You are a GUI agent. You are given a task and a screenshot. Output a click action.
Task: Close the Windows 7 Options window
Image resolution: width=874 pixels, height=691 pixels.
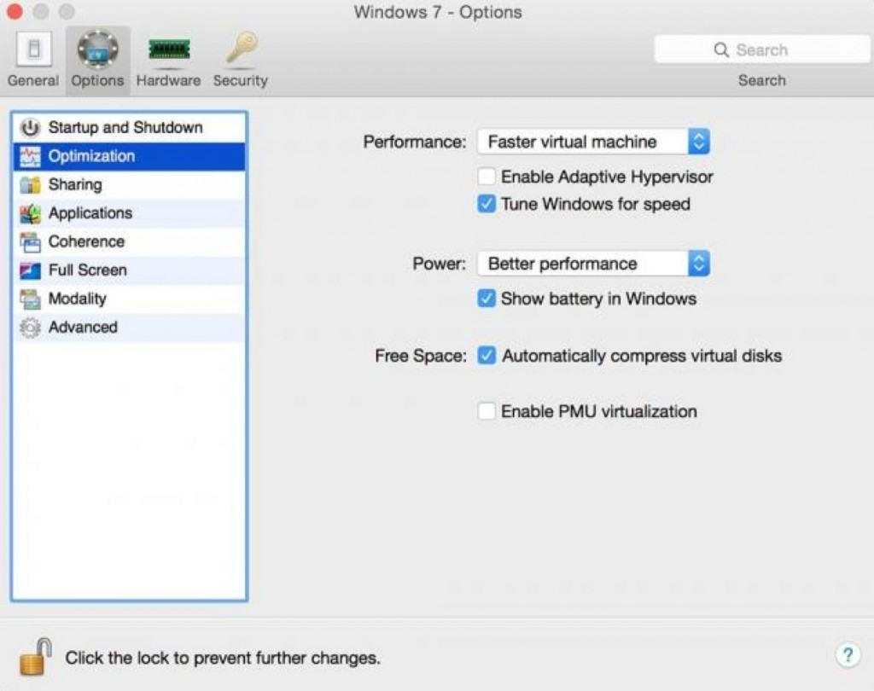click(15, 12)
